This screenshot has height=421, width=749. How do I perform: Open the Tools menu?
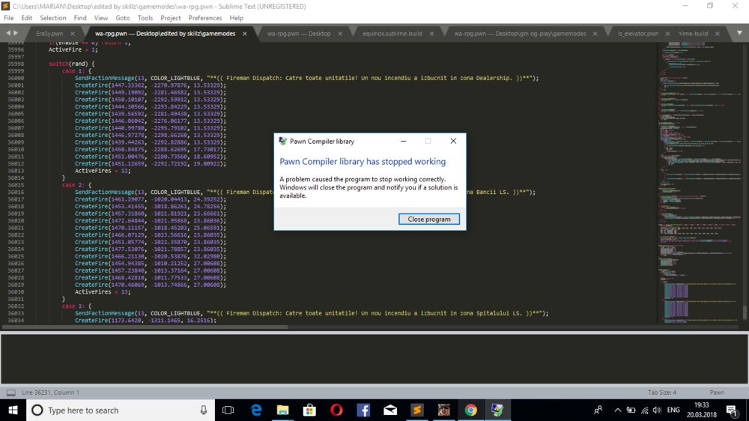(145, 18)
